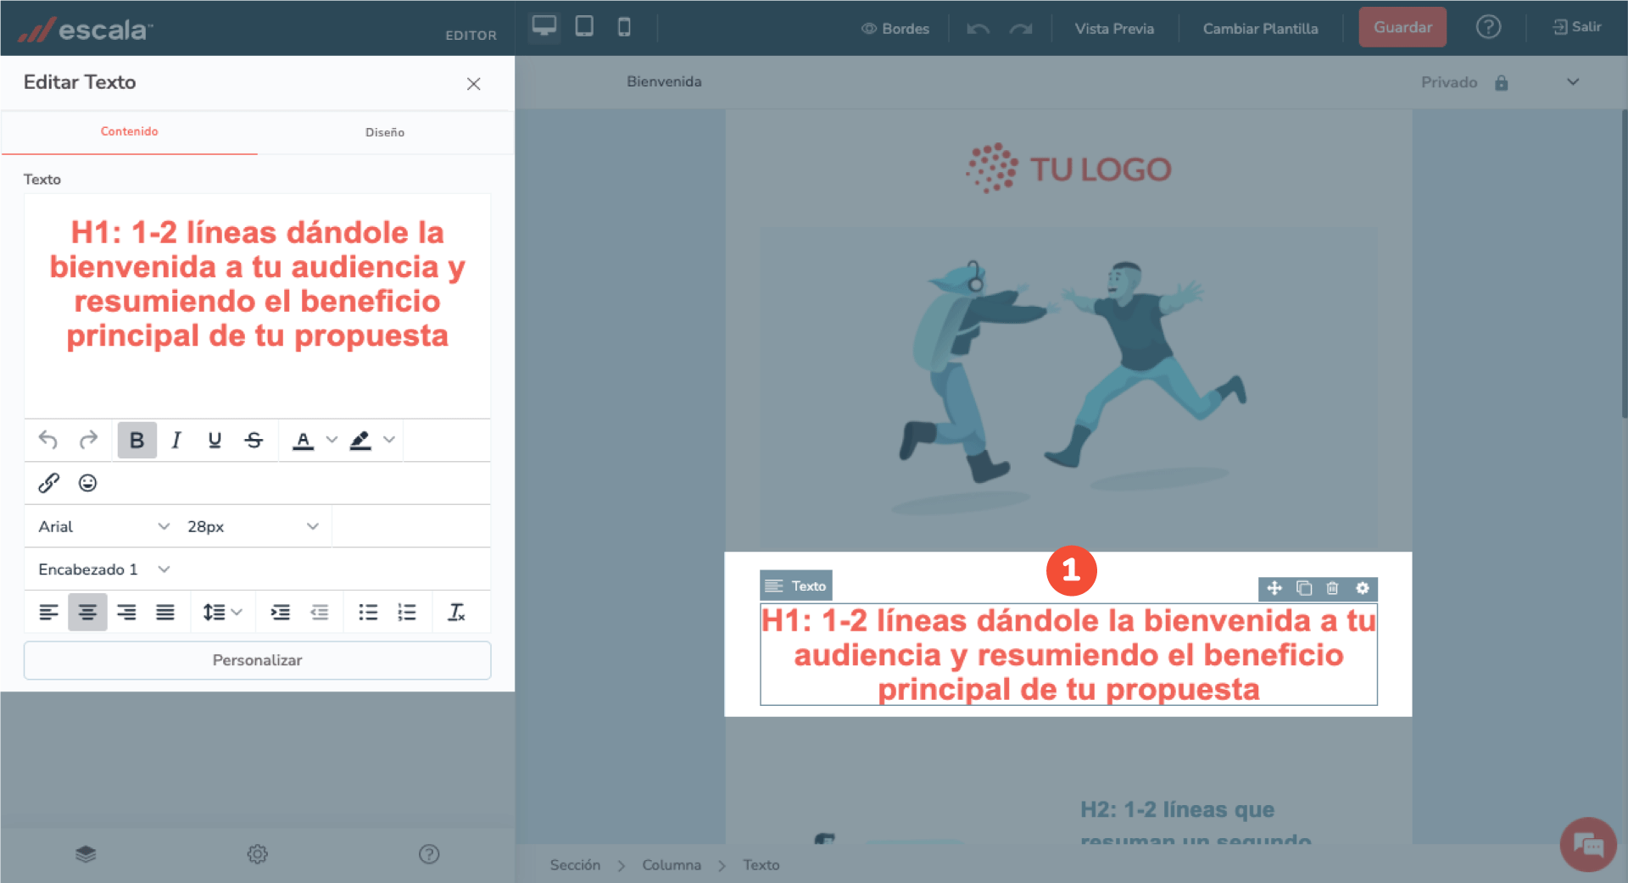Align text left
The width and height of the screenshot is (1628, 883).
pyautogui.click(x=49, y=612)
